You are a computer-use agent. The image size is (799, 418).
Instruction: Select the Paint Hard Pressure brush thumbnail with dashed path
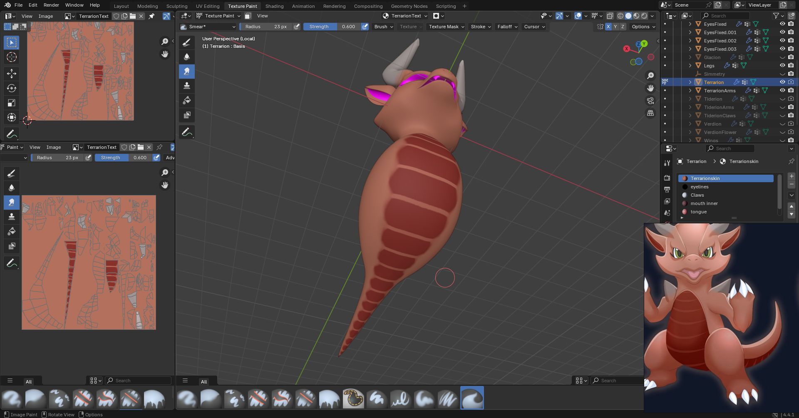pos(353,398)
